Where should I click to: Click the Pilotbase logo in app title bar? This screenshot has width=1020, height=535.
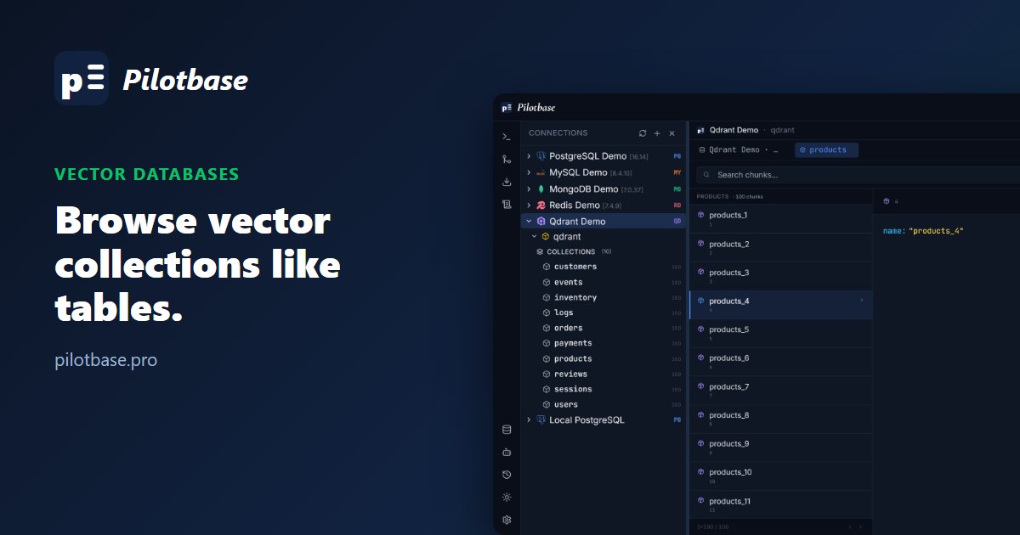click(507, 108)
